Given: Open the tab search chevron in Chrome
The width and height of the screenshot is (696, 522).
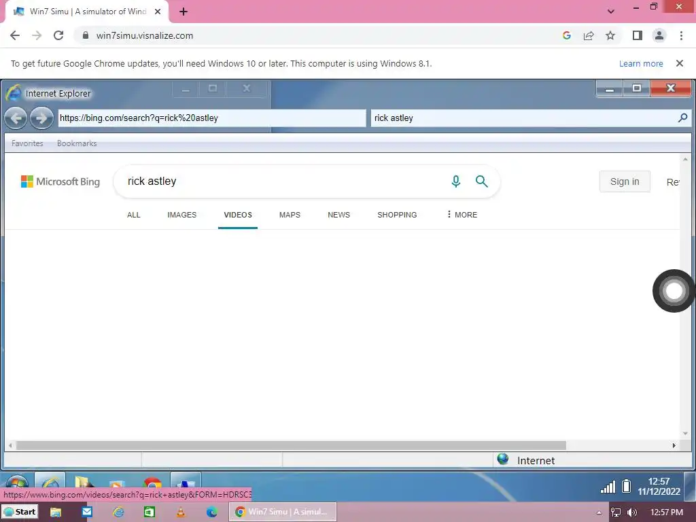Looking at the screenshot, I should pos(611,12).
